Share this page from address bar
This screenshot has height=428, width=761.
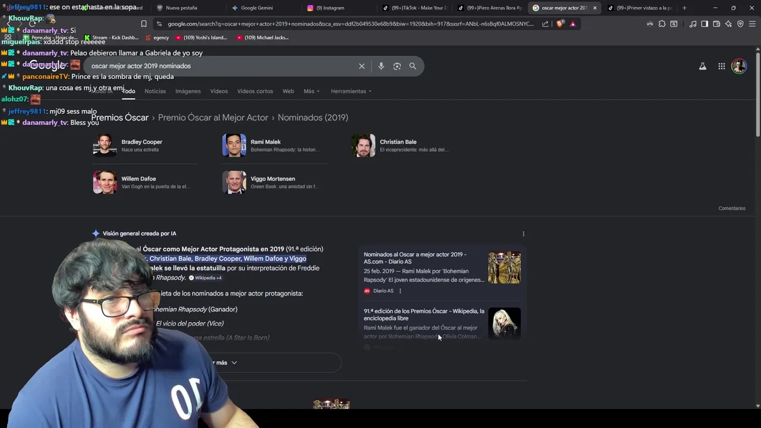(x=545, y=24)
